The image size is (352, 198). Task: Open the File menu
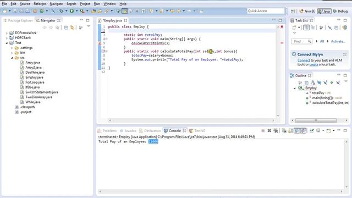pos(4,4)
